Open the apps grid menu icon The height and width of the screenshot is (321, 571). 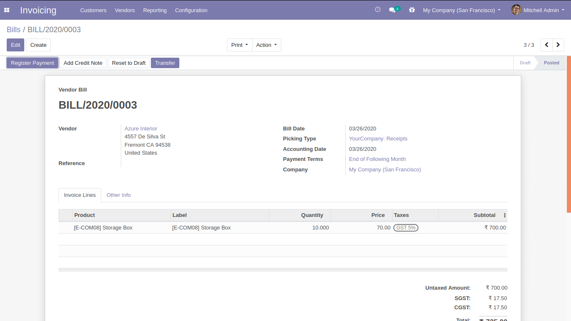(x=7, y=10)
